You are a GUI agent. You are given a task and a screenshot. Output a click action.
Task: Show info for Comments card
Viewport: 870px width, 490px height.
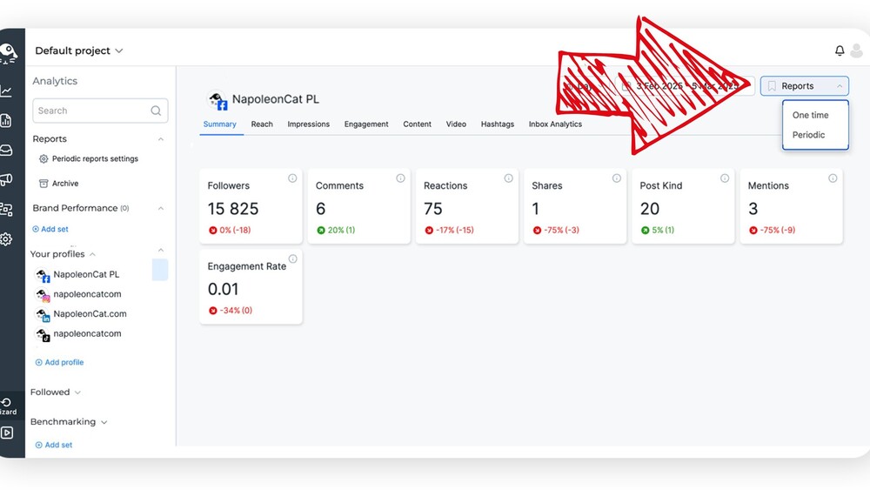coord(400,178)
